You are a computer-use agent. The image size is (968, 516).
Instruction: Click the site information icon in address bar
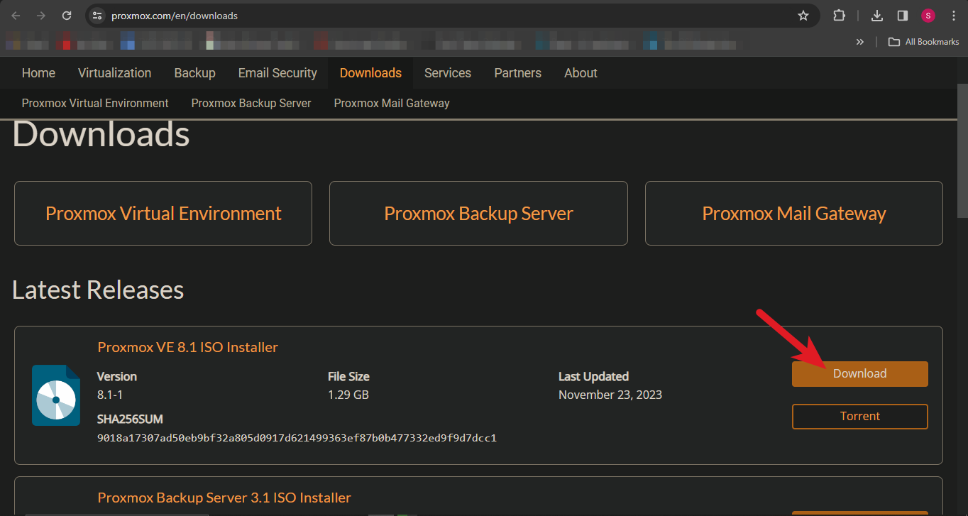click(x=98, y=16)
